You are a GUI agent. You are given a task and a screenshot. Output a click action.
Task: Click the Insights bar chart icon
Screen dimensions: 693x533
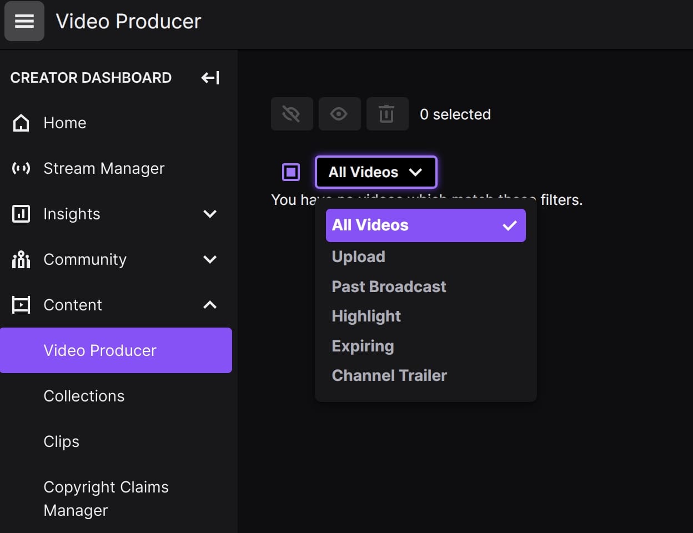coord(21,214)
